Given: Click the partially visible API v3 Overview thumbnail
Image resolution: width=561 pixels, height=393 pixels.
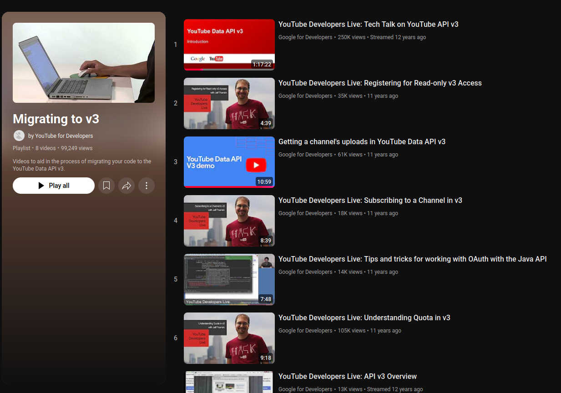Looking at the screenshot, I should click(x=229, y=382).
